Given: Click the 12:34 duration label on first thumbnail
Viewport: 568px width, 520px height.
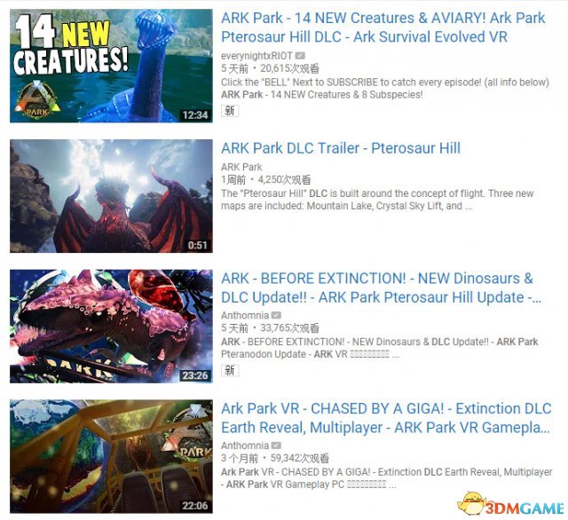Looking at the screenshot, I should coord(195,115).
